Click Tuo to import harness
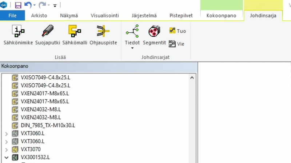The height and width of the screenshot is (163, 291). click(x=178, y=31)
